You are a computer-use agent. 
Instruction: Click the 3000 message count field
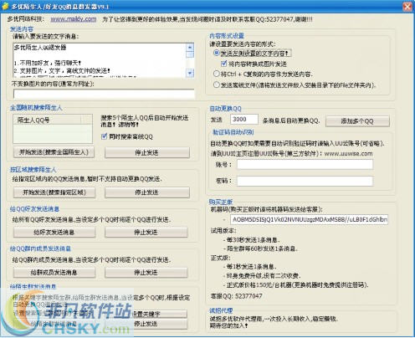tap(244, 120)
